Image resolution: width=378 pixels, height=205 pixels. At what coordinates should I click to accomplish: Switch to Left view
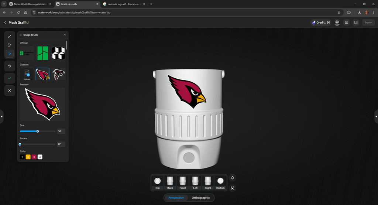195,183
